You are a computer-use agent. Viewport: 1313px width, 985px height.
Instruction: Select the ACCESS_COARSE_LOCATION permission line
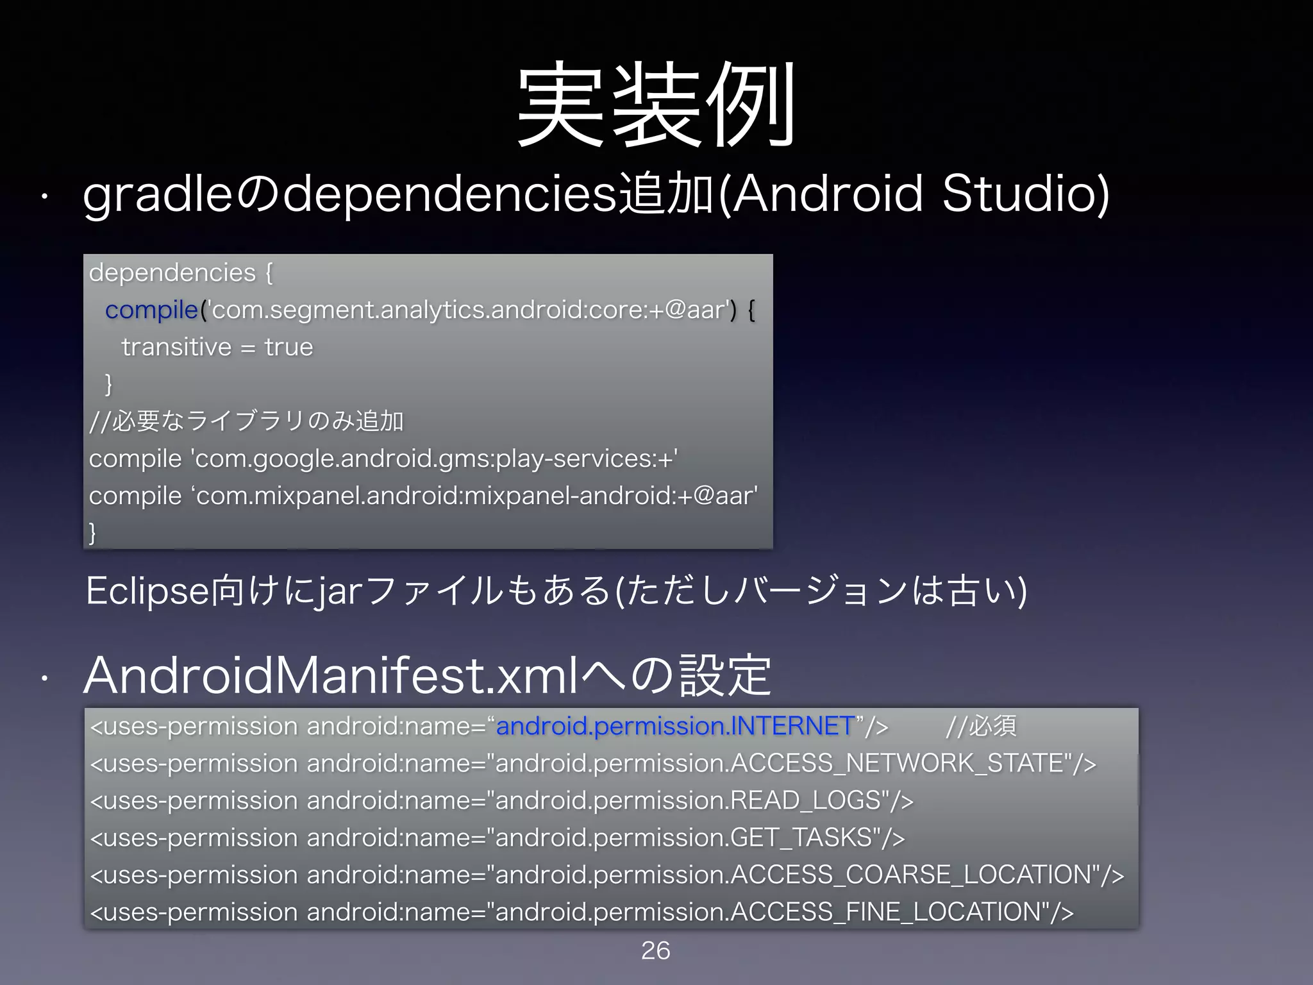coord(607,875)
